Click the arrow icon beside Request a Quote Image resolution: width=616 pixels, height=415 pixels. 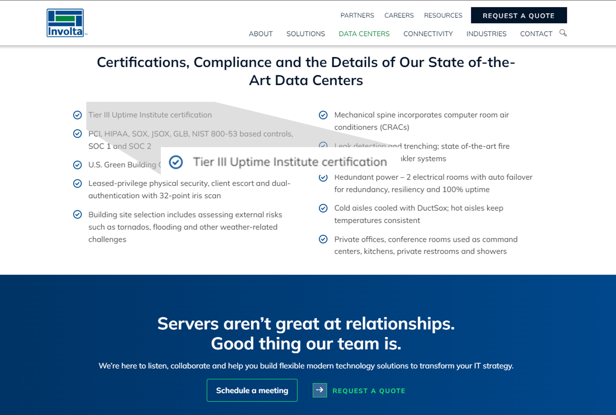pos(320,390)
